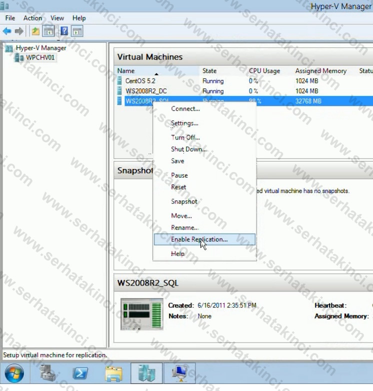Click the WS2008R2_SQL details pane heading
373x391 pixels.
(148, 283)
